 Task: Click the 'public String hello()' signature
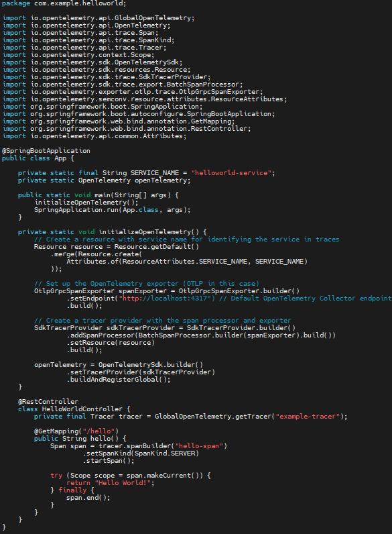pos(80,439)
